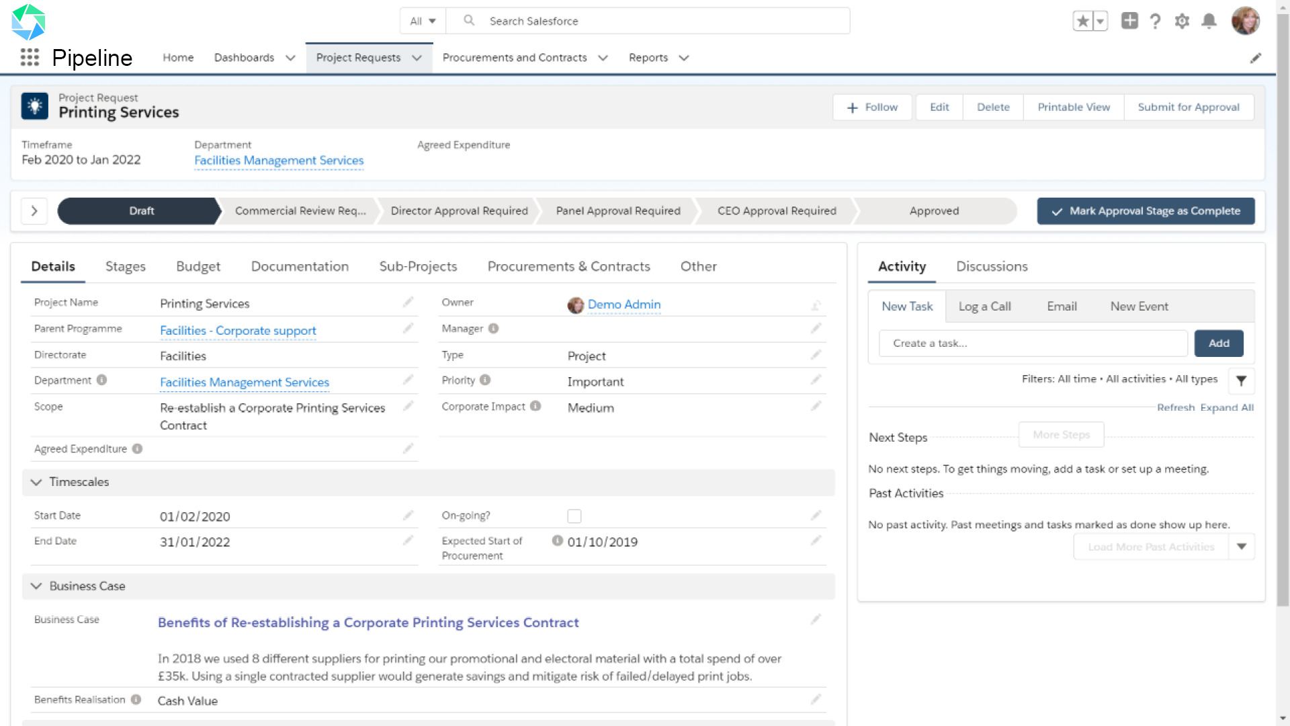Screen dimensions: 1290x726
Task: Select the Approved stage in path
Action: (x=934, y=211)
